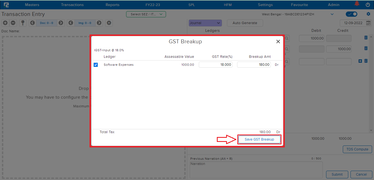Click the red notification bell icon
The image size is (374, 180).
tap(357, 4)
